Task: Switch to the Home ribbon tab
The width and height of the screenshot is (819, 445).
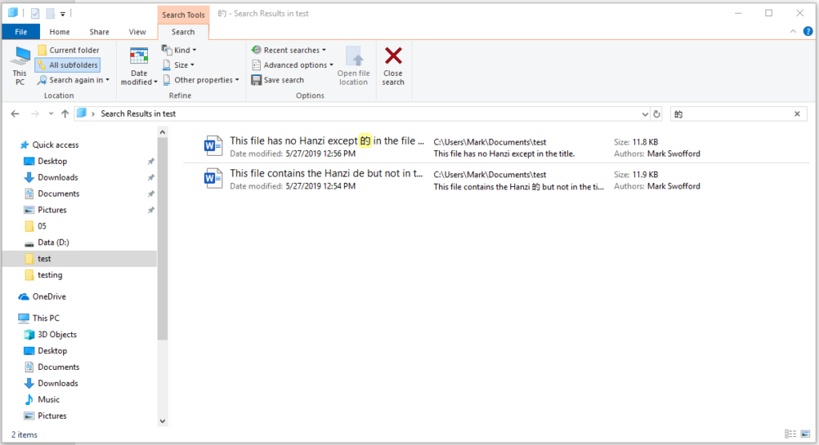Action: (x=59, y=32)
